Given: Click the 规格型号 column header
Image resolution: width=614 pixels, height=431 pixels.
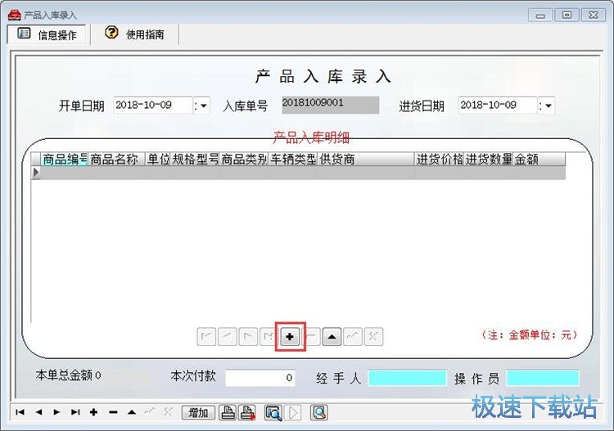Looking at the screenshot, I should pyautogui.click(x=195, y=159).
